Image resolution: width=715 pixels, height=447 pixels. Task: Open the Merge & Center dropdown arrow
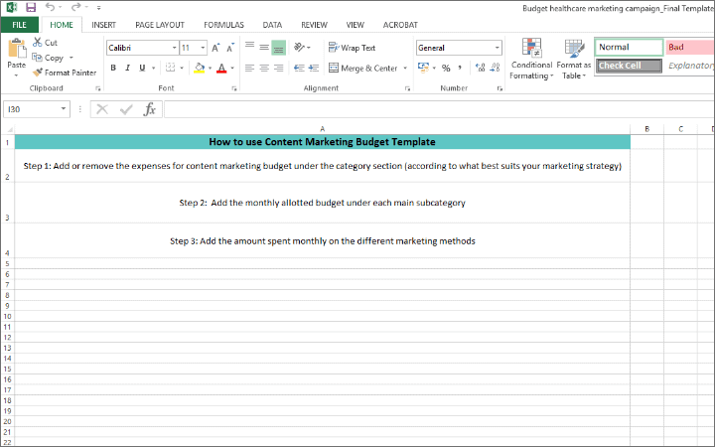click(405, 69)
